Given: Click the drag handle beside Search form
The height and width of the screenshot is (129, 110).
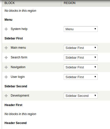Looking at the screenshot, I should tap(6, 57).
